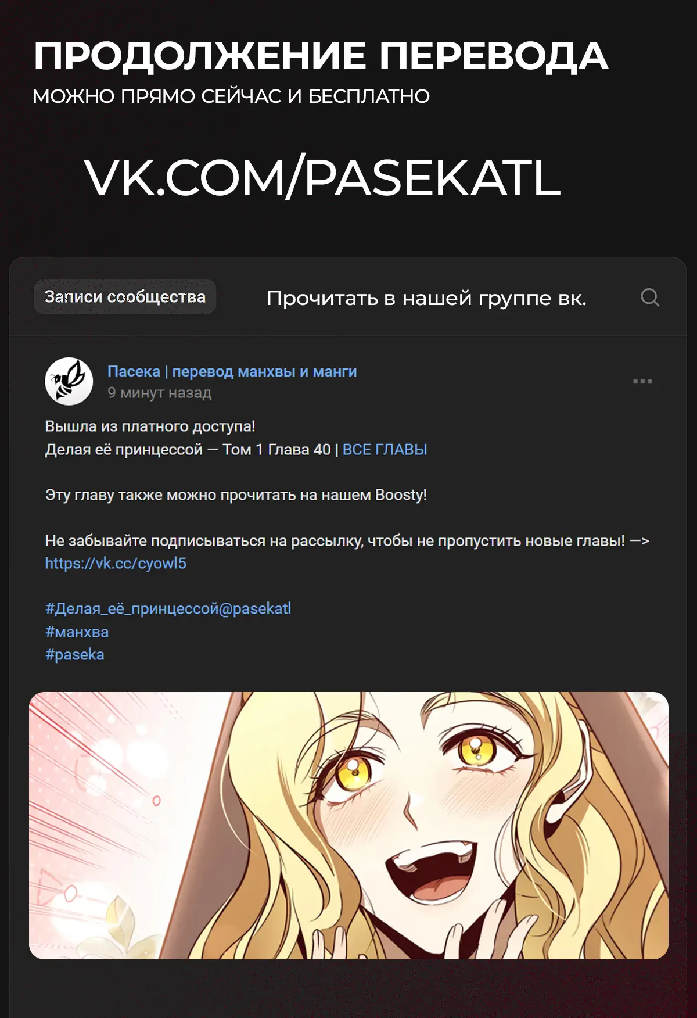Viewport: 697px width, 1018px height.
Task: Click the Том 1 Глава 40 text
Action: click(x=276, y=450)
